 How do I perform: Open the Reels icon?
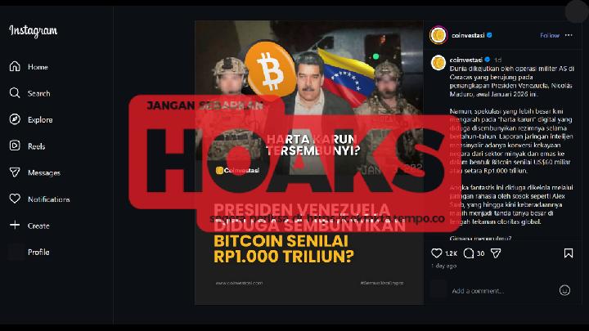coord(15,145)
